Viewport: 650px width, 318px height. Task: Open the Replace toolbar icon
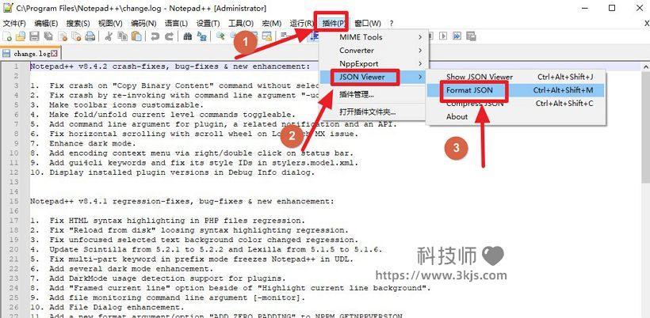click(x=201, y=37)
